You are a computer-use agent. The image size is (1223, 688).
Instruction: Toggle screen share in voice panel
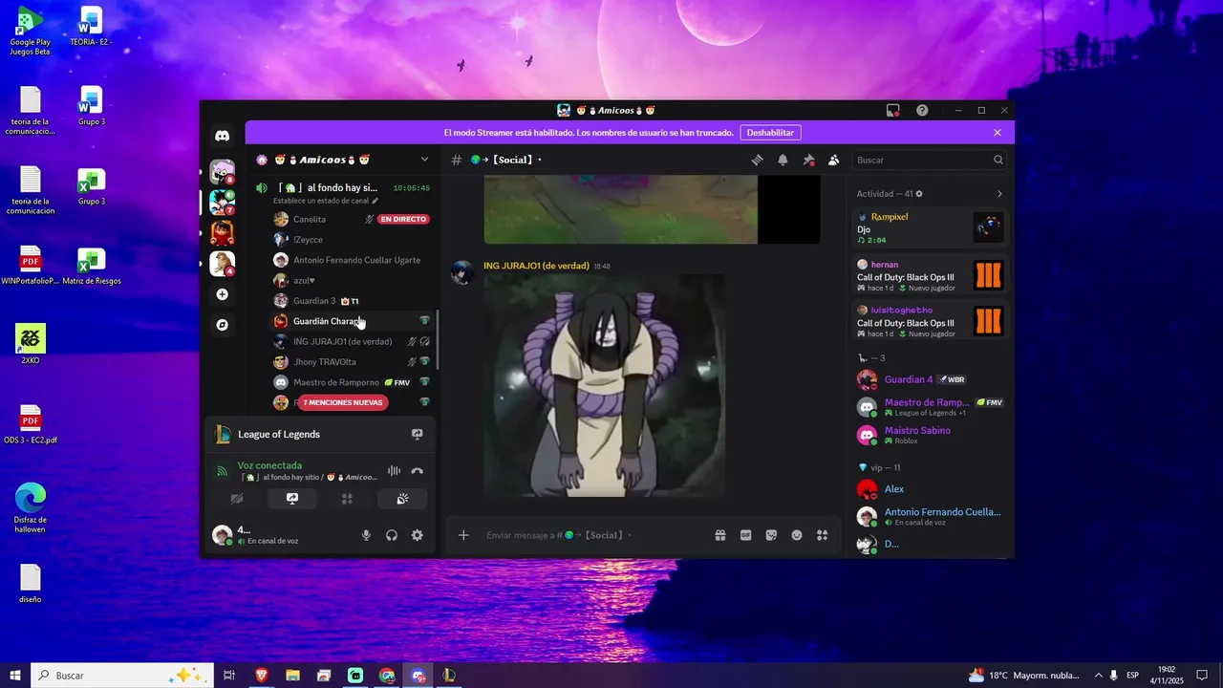pyautogui.click(x=292, y=499)
